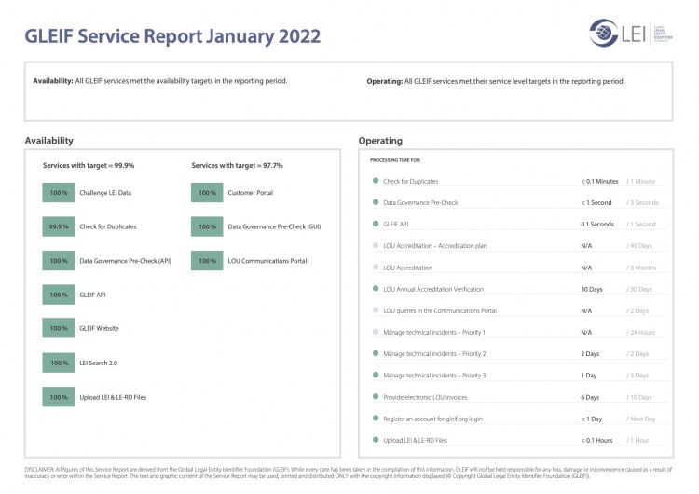Select green dot next to Data Governance Pre-Check

point(376,202)
